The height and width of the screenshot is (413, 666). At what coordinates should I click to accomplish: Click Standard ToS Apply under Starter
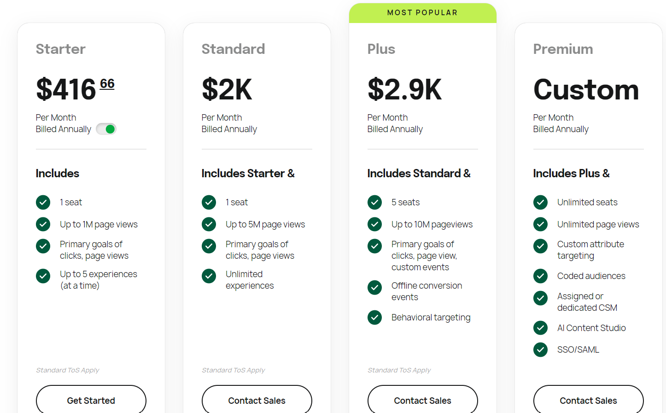coord(68,370)
